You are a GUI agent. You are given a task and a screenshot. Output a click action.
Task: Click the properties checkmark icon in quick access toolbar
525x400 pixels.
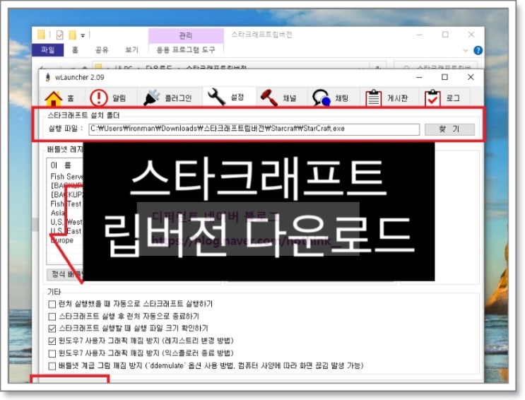click(x=59, y=35)
